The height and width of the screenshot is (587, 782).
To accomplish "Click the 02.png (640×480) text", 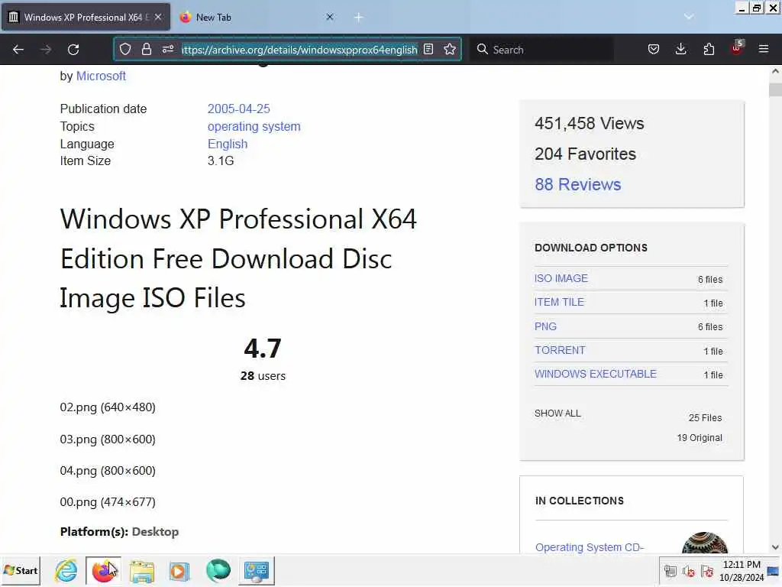I will 108,407.
